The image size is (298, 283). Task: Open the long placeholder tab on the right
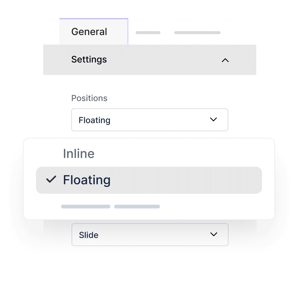(x=197, y=33)
